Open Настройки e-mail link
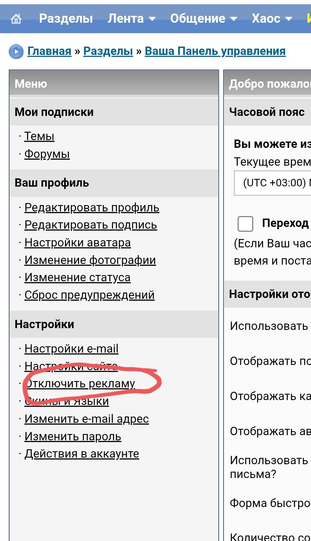 click(71, 349)
